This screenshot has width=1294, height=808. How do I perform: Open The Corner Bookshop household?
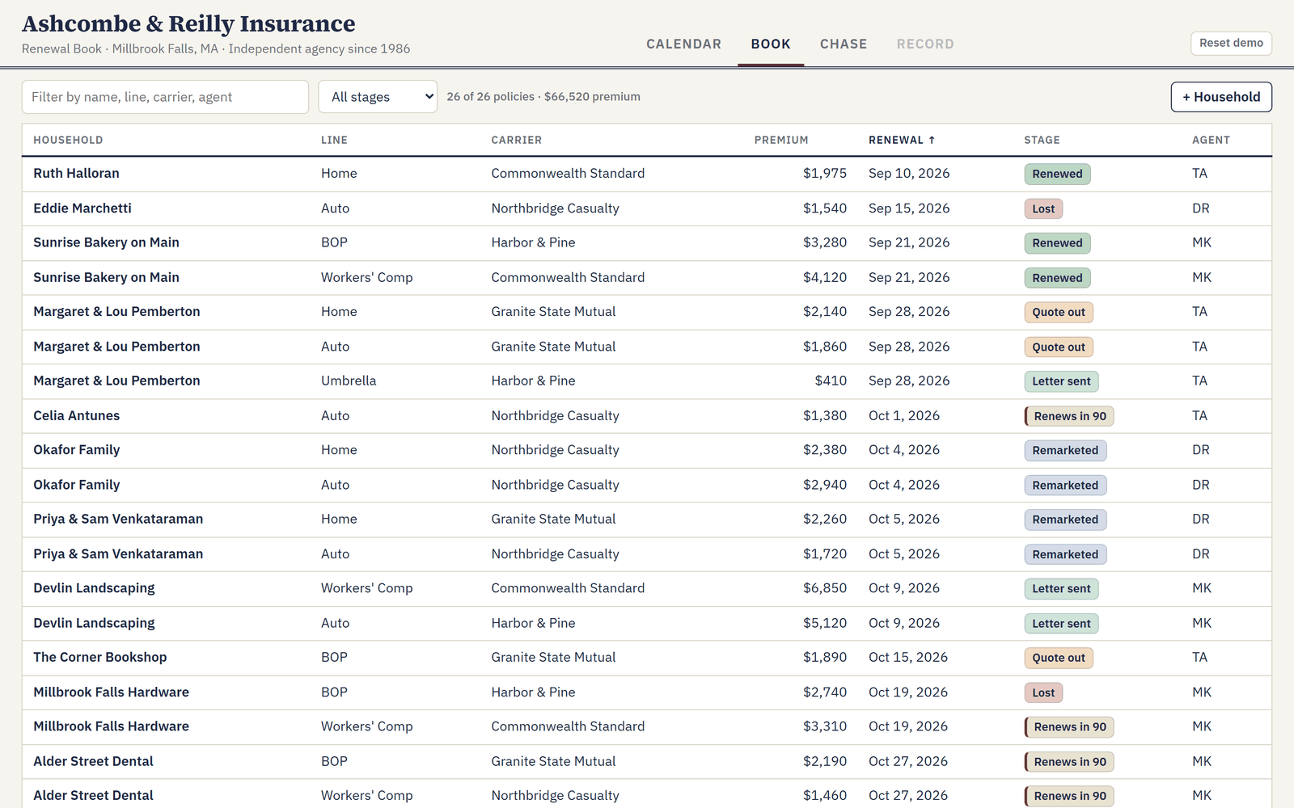[647, 658]
